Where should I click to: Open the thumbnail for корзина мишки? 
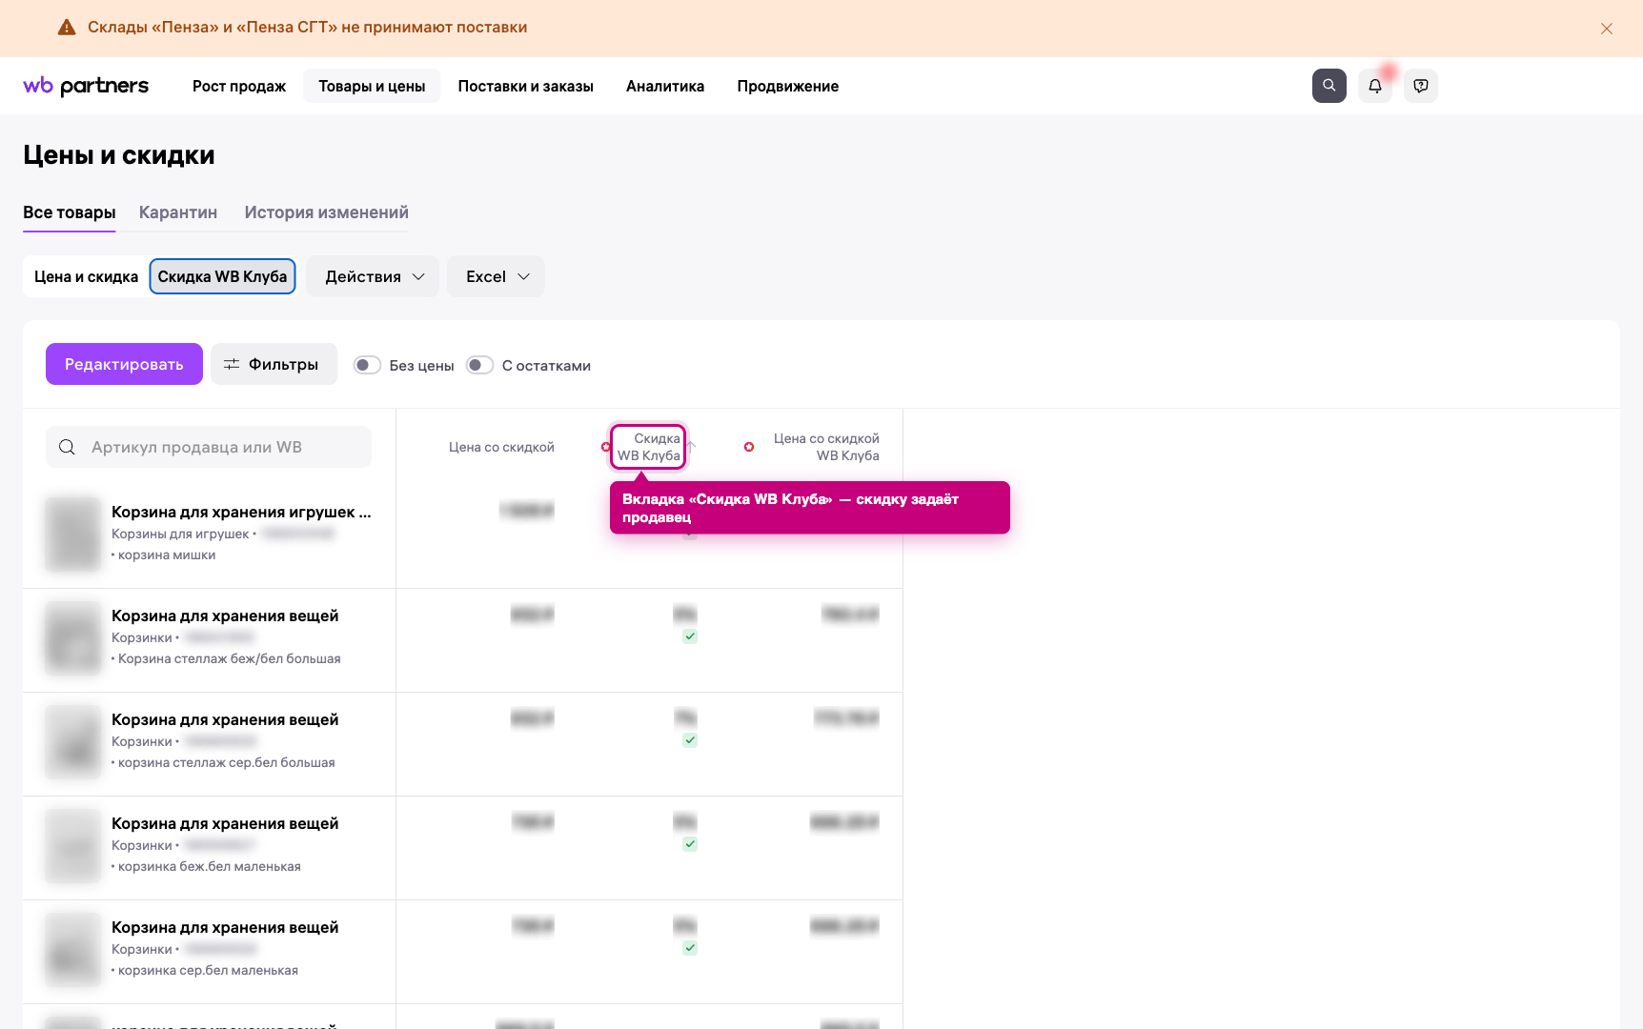pos(72,534)
